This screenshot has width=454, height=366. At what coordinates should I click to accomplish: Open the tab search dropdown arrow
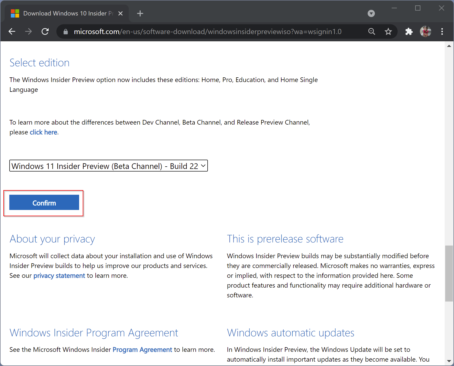pos(371,13)
